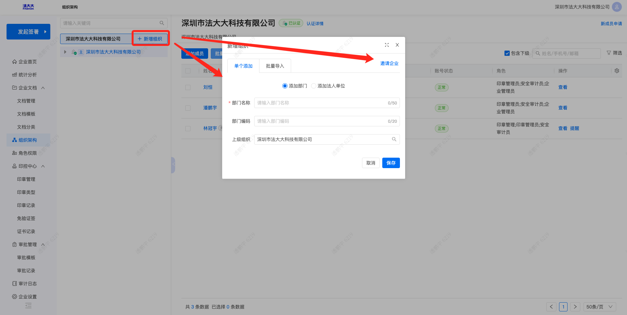The width and height of the screenshot is (627, 315).
Task: Collapse the 印控中心 menu group
Action: [x=43, y=166]
